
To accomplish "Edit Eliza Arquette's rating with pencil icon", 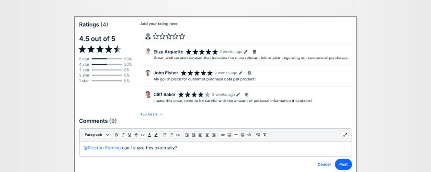I will [x=246, y=52].
